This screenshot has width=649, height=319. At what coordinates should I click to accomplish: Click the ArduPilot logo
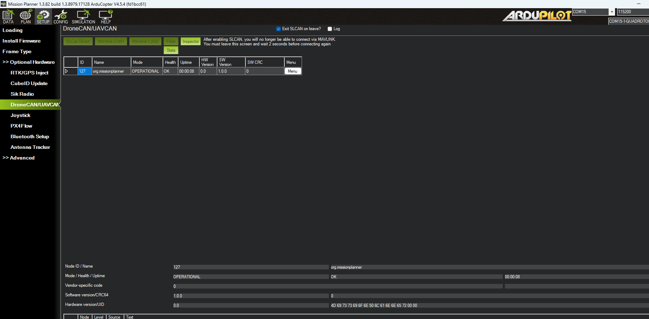point(536,16)
